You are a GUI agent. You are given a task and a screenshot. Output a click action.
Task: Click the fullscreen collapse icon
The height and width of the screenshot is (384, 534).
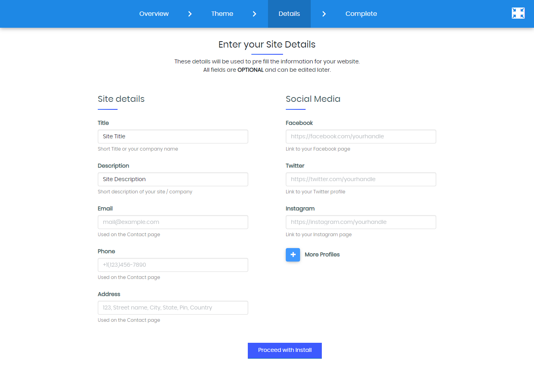pyautogui.click(x=518, y=13)
